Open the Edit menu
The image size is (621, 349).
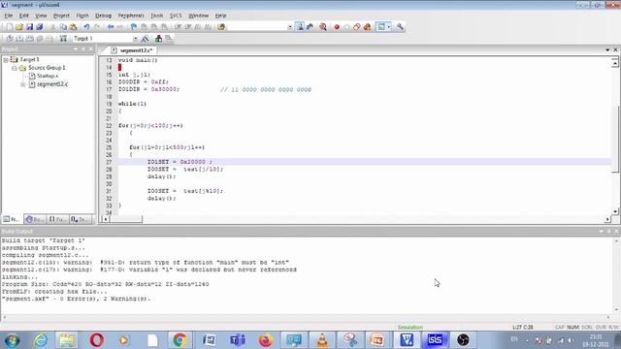point(23,16)
